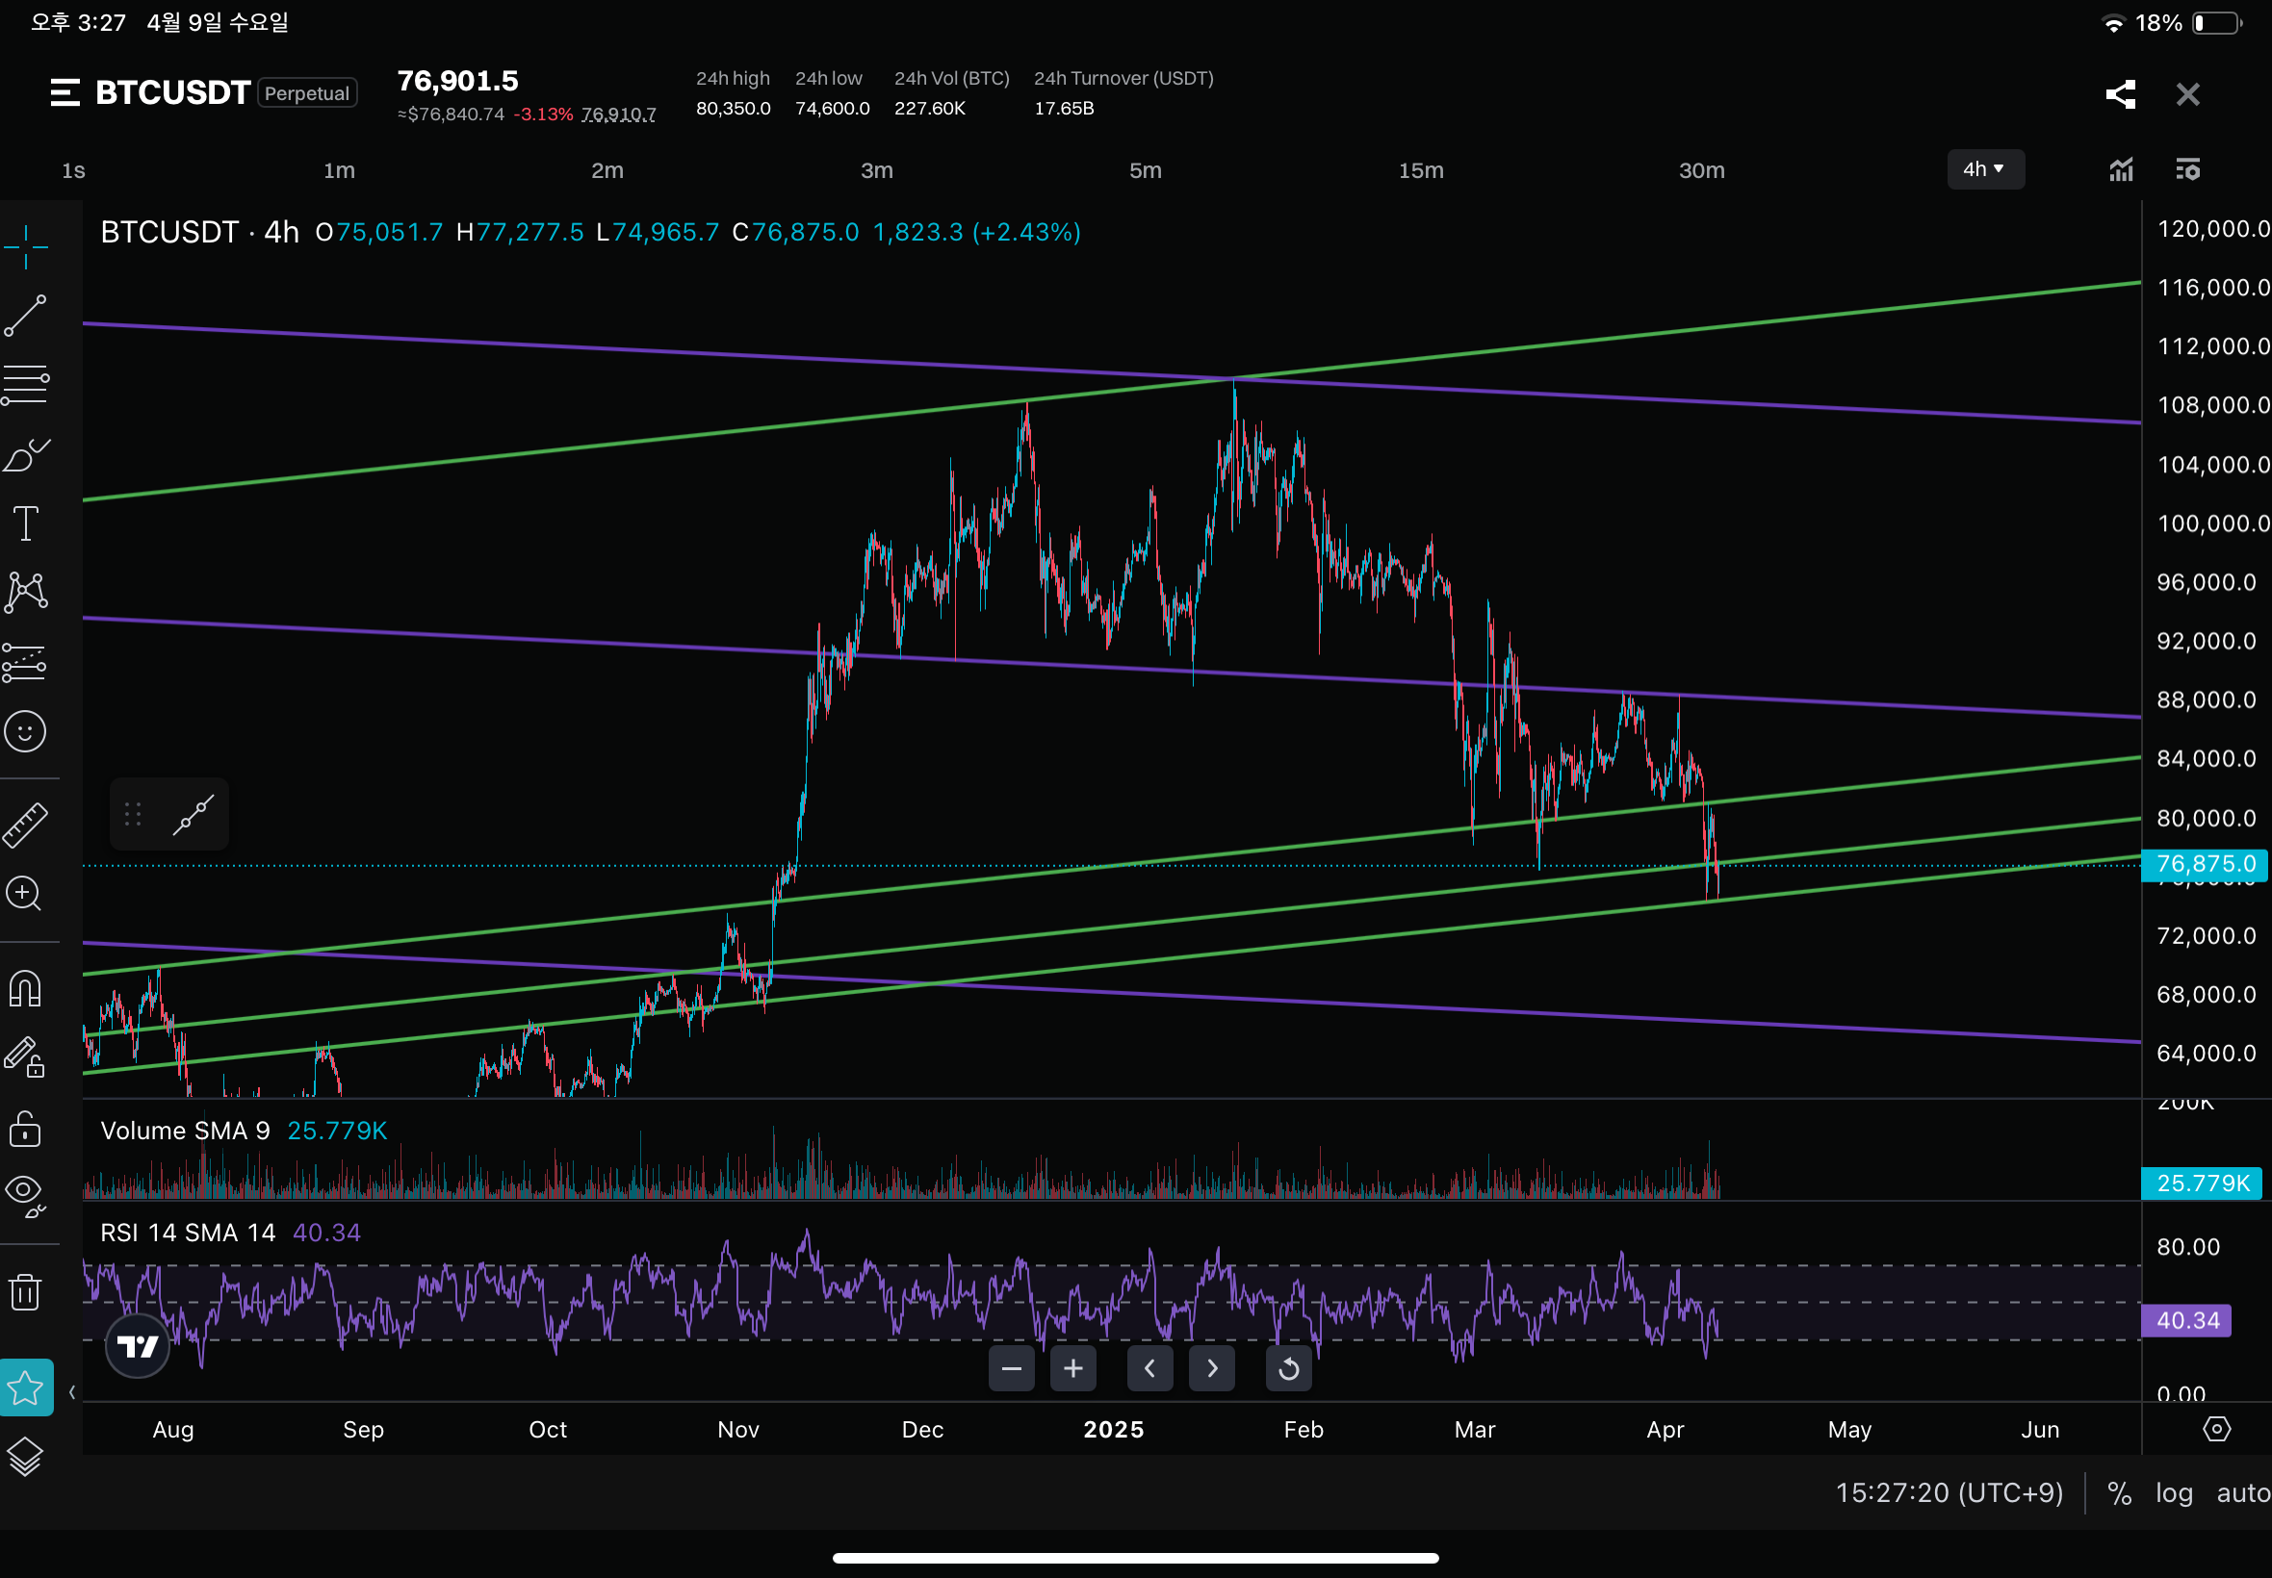Click the 76,901.5 last price
Viewport: 2272px width, 1578px height.
pyautogui.click(x=458, y=81)
